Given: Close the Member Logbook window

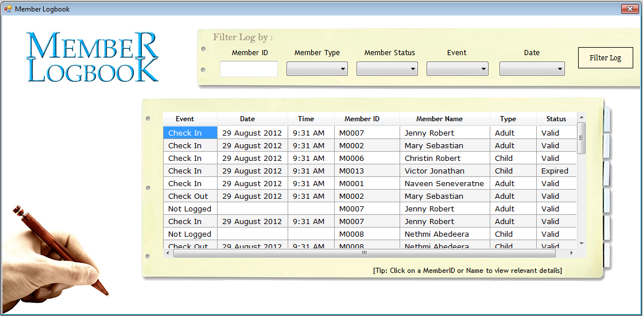Looking at the screenshot, I should (630, 9).
